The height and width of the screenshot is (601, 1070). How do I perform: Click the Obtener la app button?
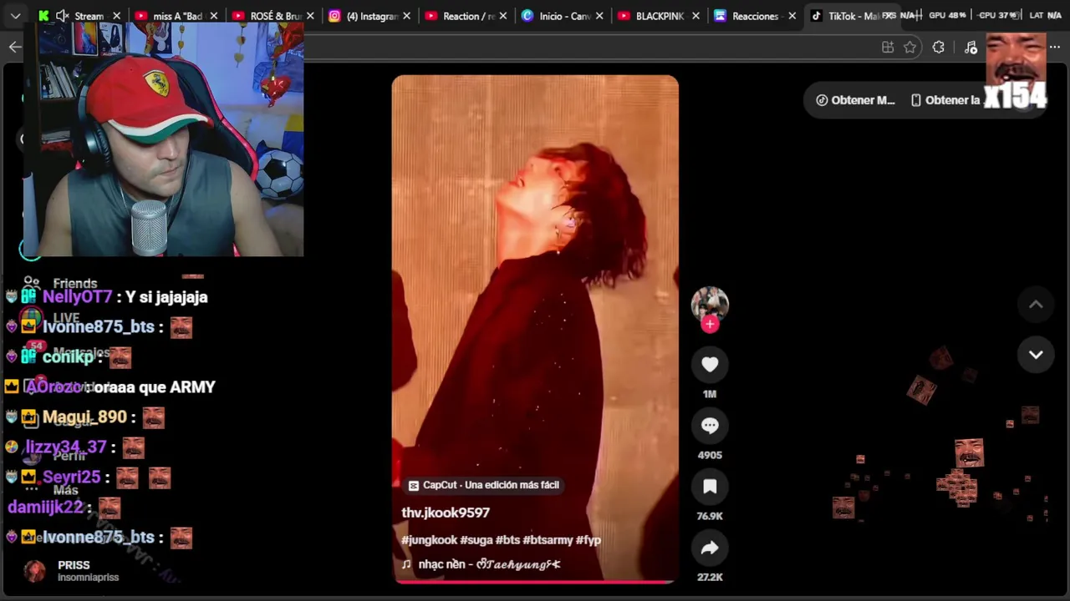(945, 100)
